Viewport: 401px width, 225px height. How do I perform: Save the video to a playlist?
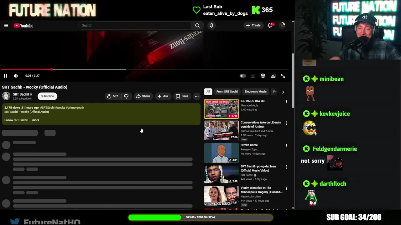coord(182,96)
